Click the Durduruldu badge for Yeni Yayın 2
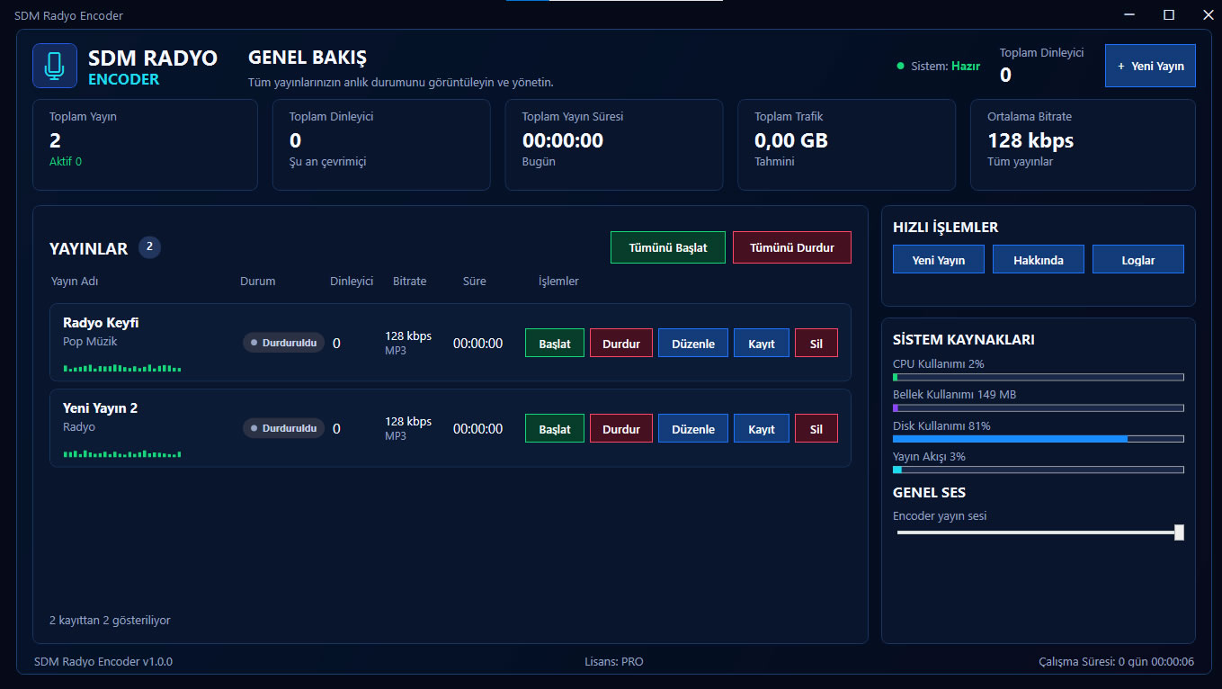Image resolution: width=1222 pixels, height=689 pixels. (284, 428)
